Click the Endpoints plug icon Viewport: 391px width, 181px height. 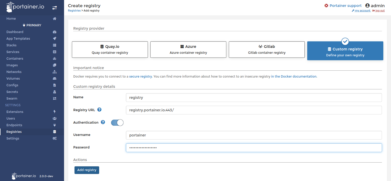tap(54, 125)
